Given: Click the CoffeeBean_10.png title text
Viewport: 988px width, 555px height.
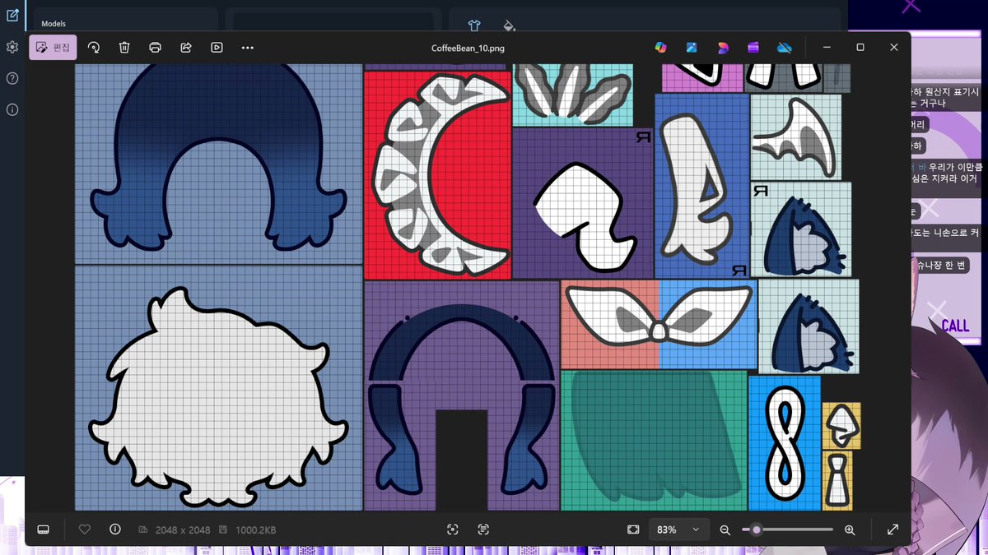Looking at the screenshot, I should click(468, 49).
